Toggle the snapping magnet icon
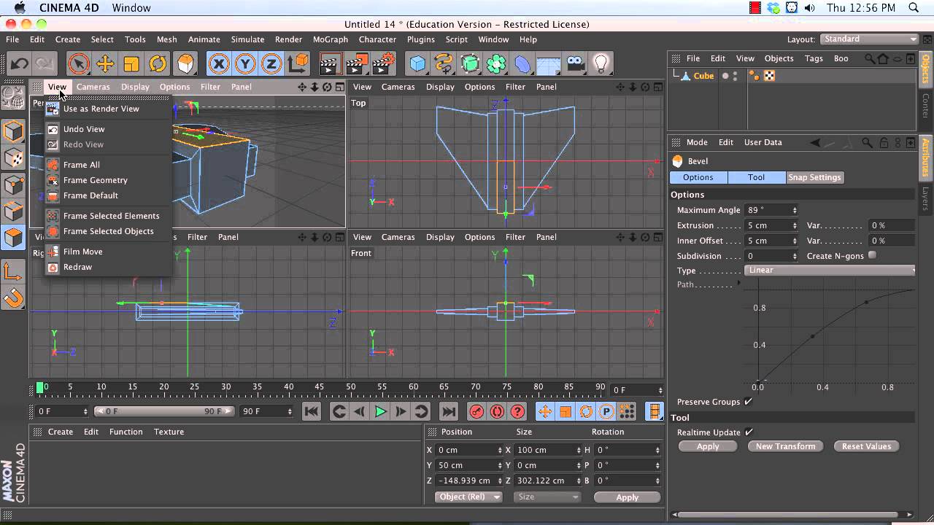 click(13, 298)
